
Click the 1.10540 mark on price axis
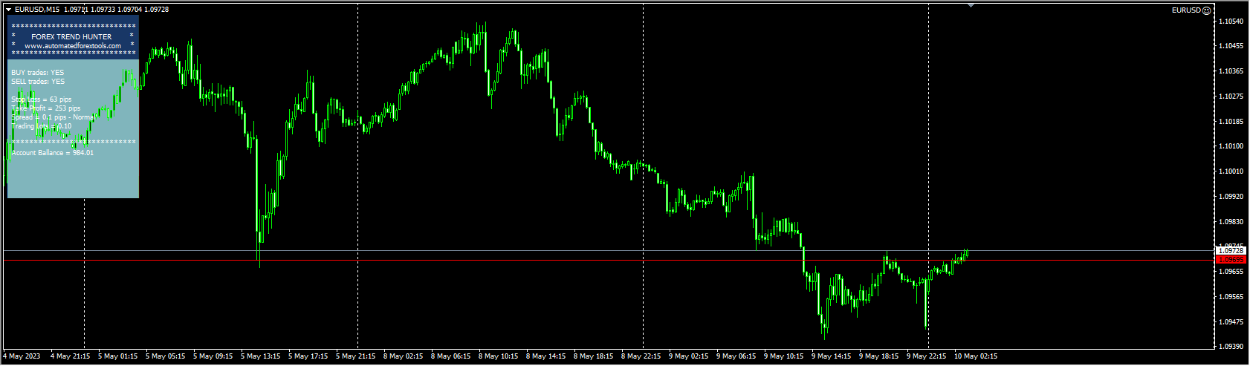1231,22
